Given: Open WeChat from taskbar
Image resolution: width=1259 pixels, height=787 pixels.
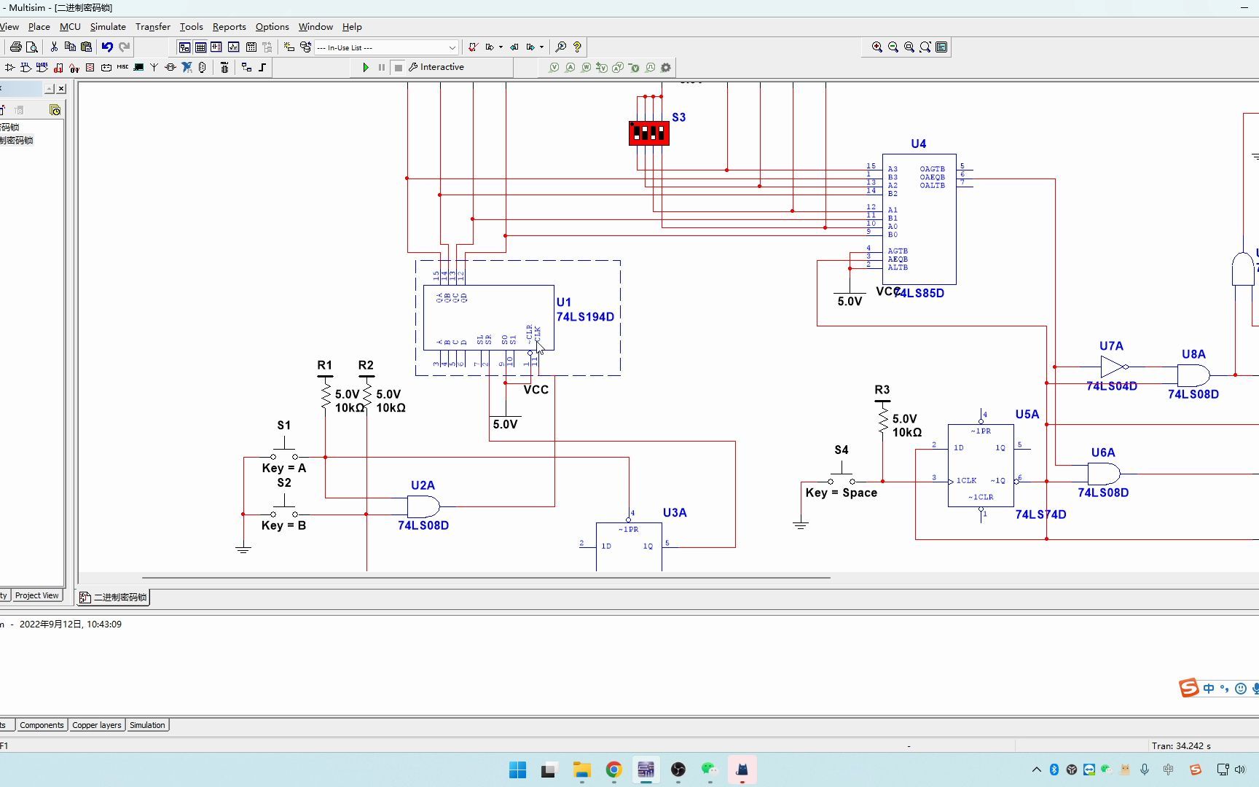Looking at the screenshot, I should (x=710, y=770).
